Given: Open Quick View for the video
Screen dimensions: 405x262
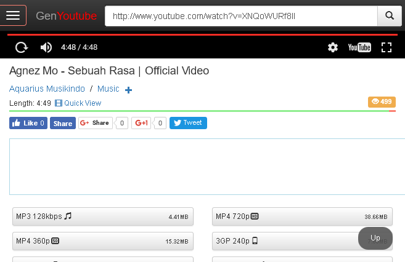Looking at the screenshot, I should point(78,103).
